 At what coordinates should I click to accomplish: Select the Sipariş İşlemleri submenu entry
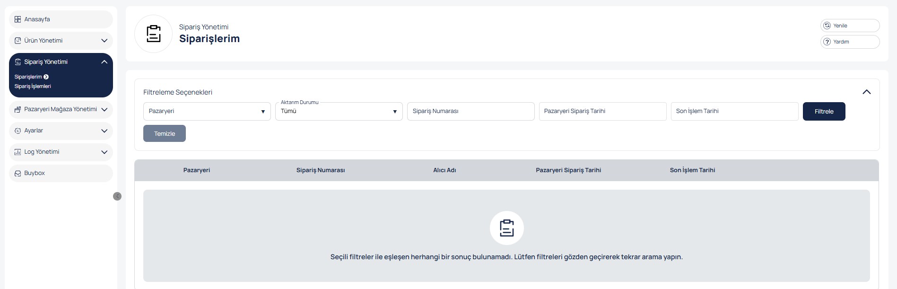[x=33, y=86]
